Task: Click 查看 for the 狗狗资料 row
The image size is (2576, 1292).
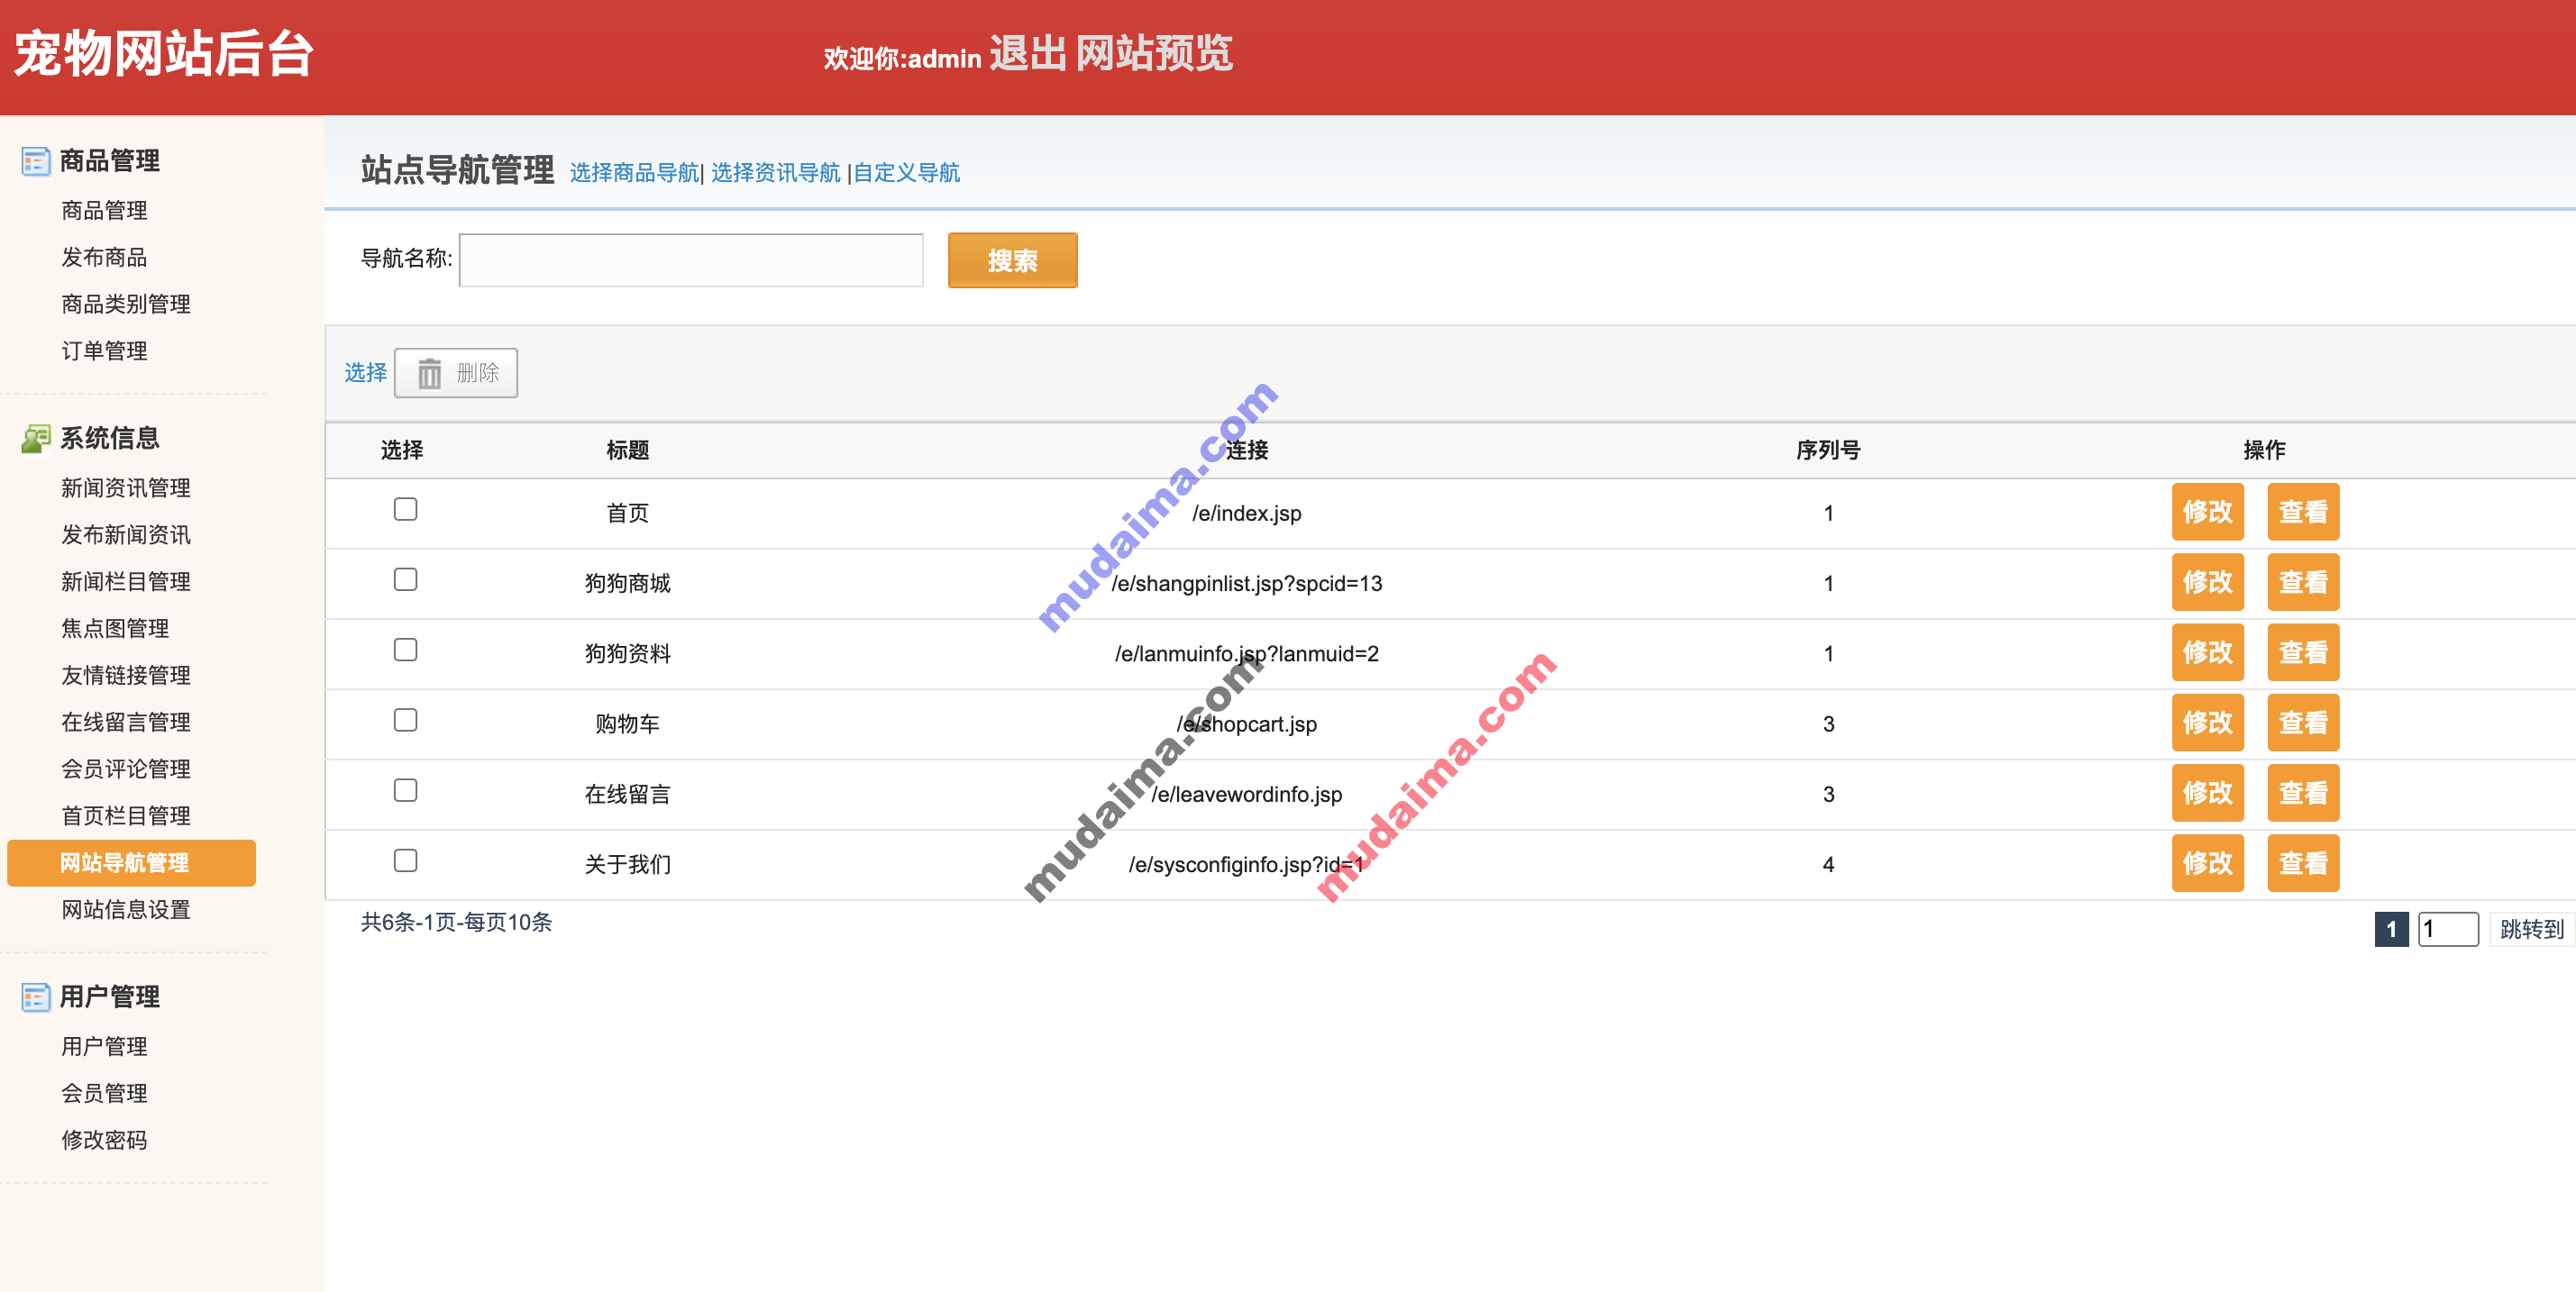Action: [x=2302, y=652]
